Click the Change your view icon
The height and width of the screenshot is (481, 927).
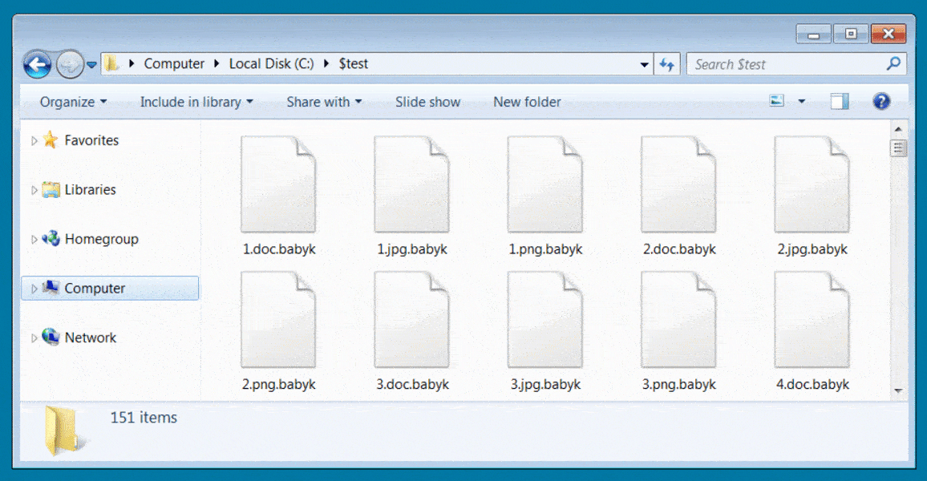(x=777, y=101)
